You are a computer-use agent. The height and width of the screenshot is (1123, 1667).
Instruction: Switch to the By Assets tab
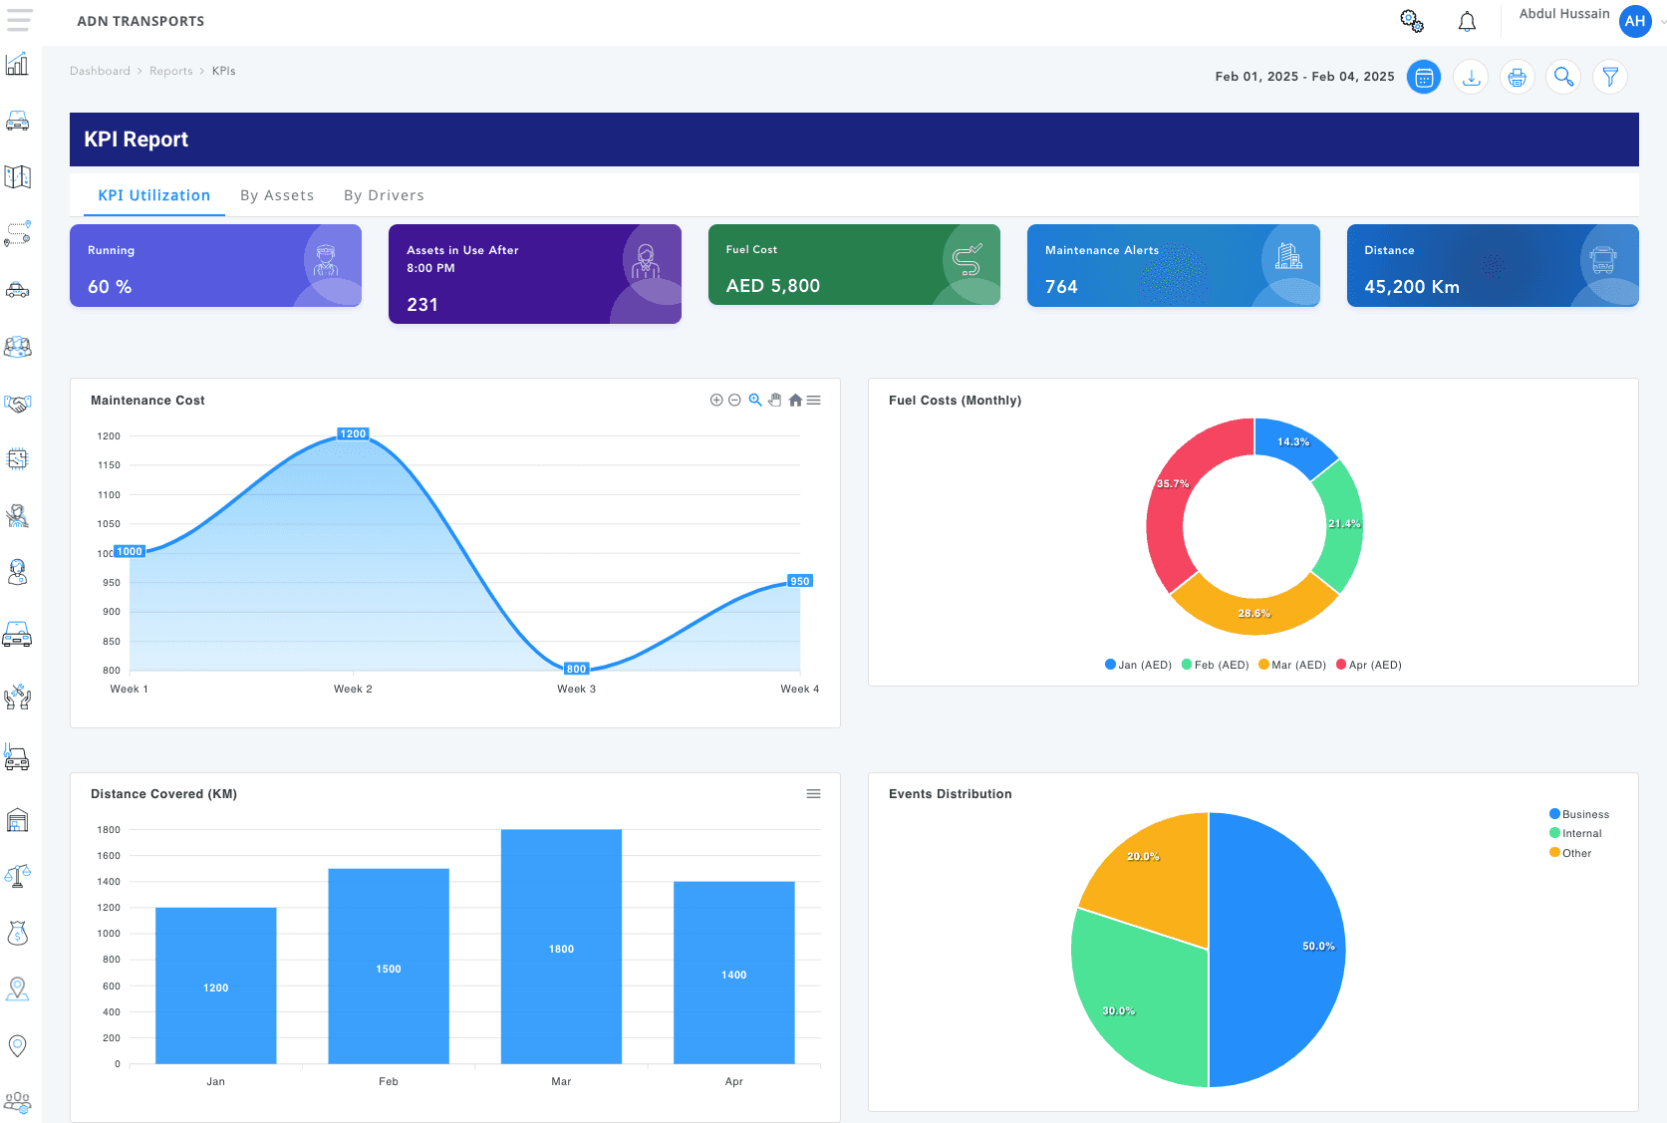coord(277,194)
